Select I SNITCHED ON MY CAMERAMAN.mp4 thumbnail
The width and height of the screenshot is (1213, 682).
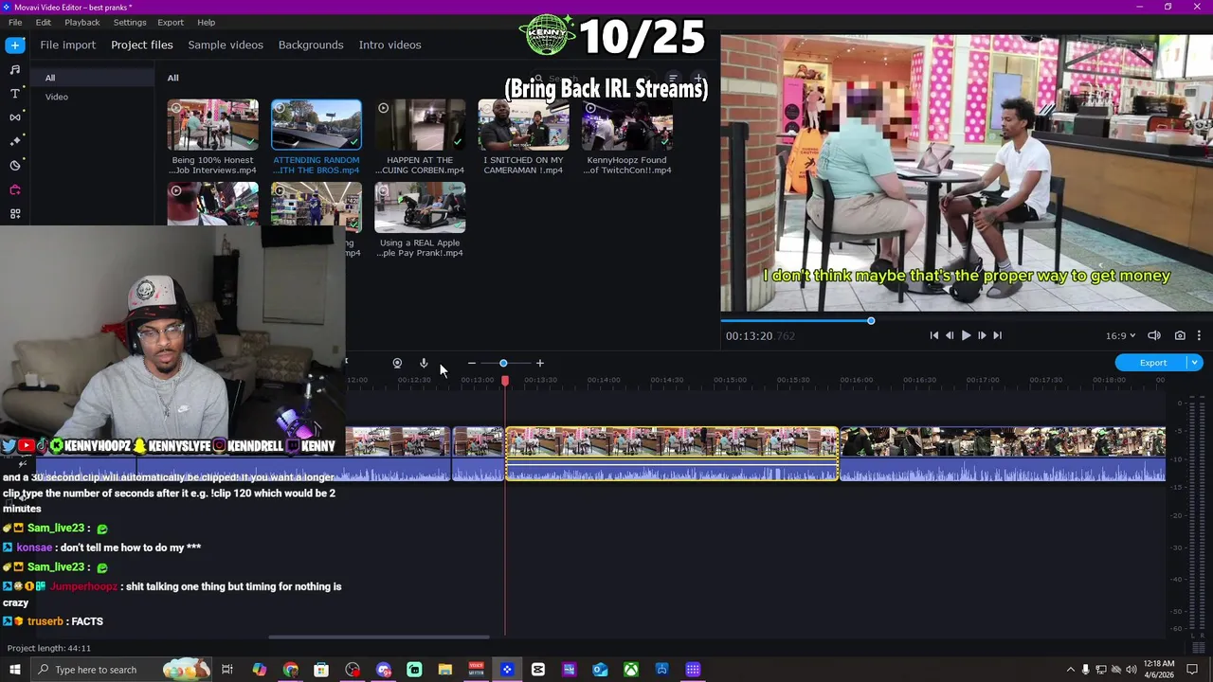pyautogui.click(x=523, y=124)
